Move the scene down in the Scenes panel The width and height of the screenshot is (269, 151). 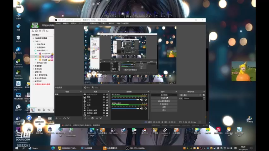[x=68, y=118]
